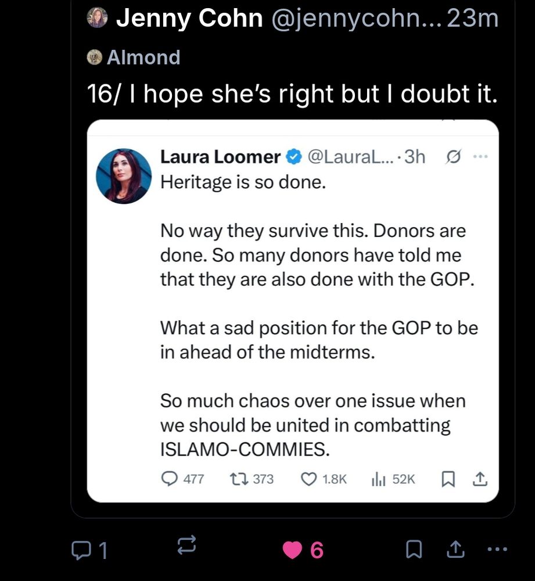Image resolution: width=535 pixels, height=581 pixels.
Task: Click the retweet icon below the tweet
Action: (186, 546)
